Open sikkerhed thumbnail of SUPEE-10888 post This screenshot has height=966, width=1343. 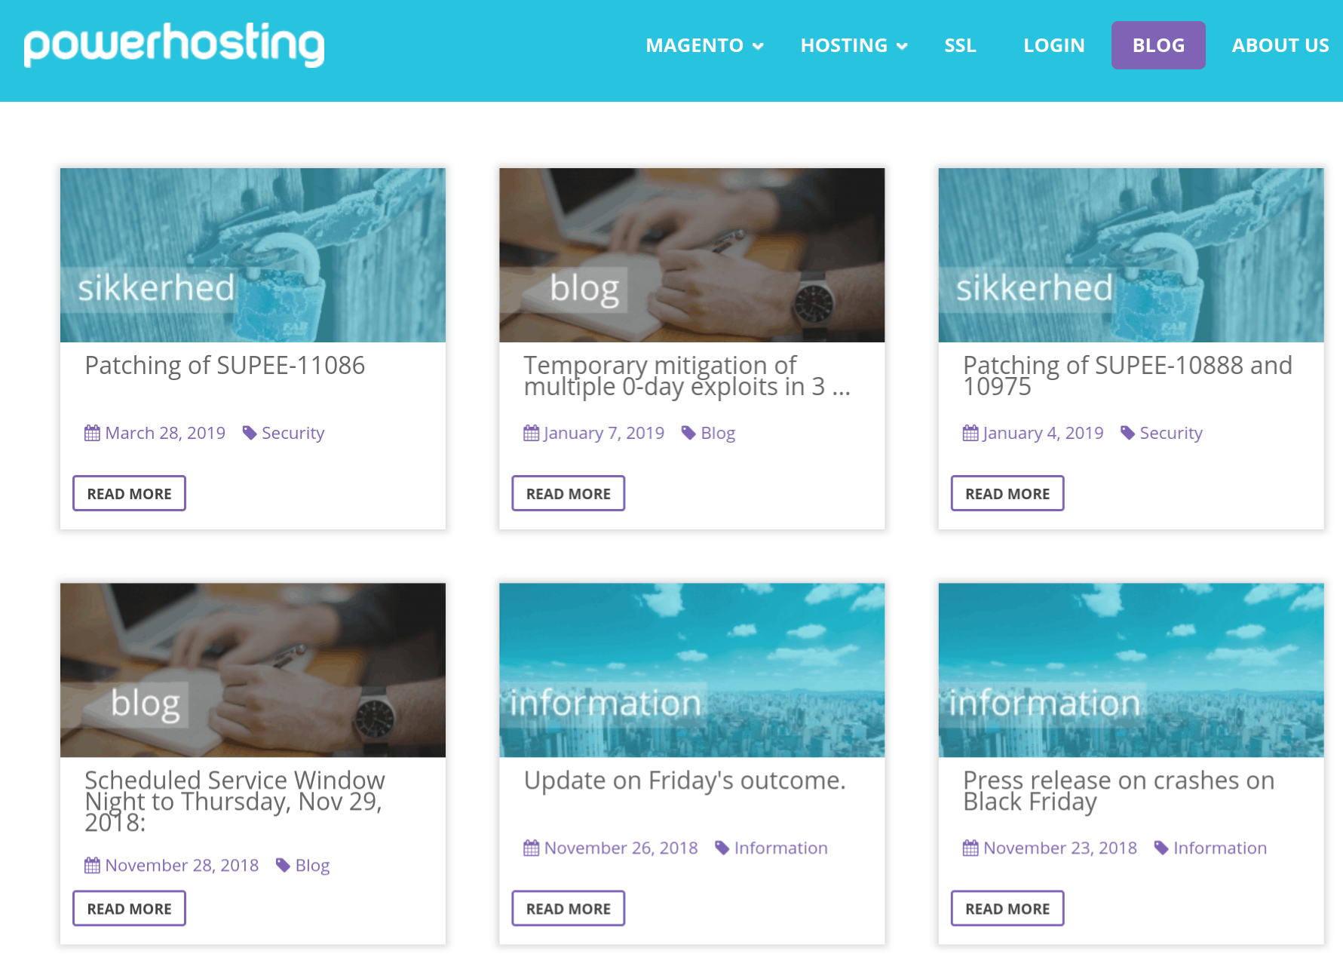pos(1131,255)
